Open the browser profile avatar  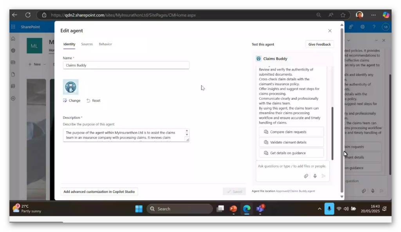[x=359, y=15]
